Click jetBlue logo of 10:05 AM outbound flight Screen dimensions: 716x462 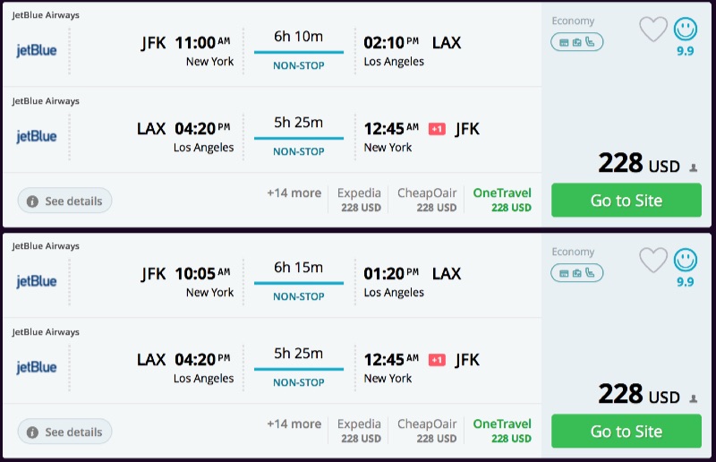point(37,281)
